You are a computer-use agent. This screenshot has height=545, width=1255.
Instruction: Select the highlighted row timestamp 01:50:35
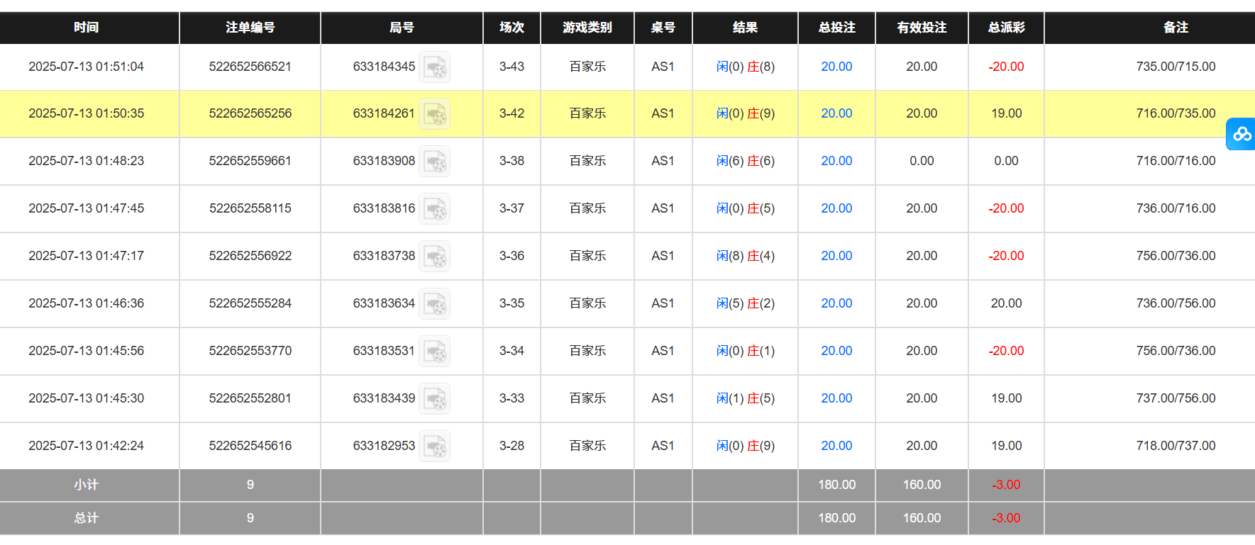click(87, 113)
